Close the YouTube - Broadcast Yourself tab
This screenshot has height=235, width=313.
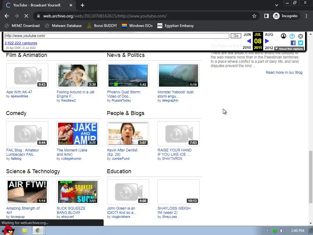click(71, 5)
